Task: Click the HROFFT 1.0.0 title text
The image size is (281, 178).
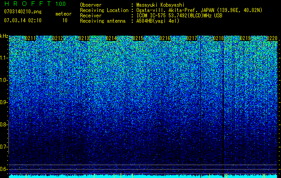Action: coord(35,4)
